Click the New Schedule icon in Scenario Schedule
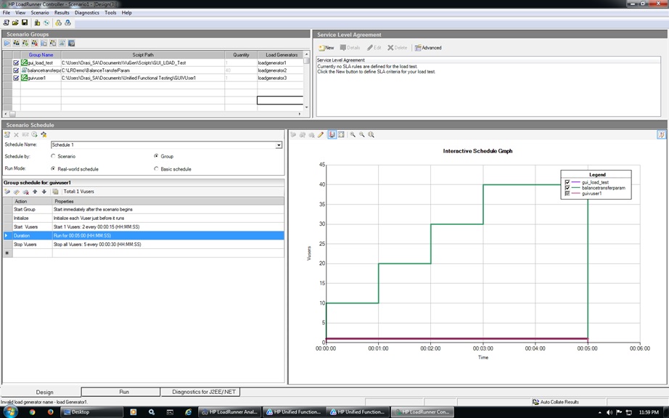The image size is (669, 418). [x=7, y=135]
